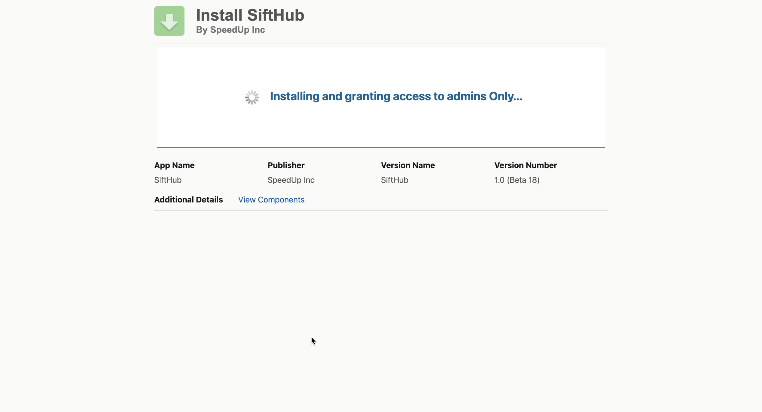Open the View Components link
This screenshot has height=412, width=762.
click(271, 200)
